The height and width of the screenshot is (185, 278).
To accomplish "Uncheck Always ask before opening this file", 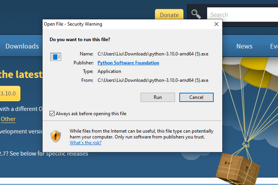I will [x=52, y=114].
